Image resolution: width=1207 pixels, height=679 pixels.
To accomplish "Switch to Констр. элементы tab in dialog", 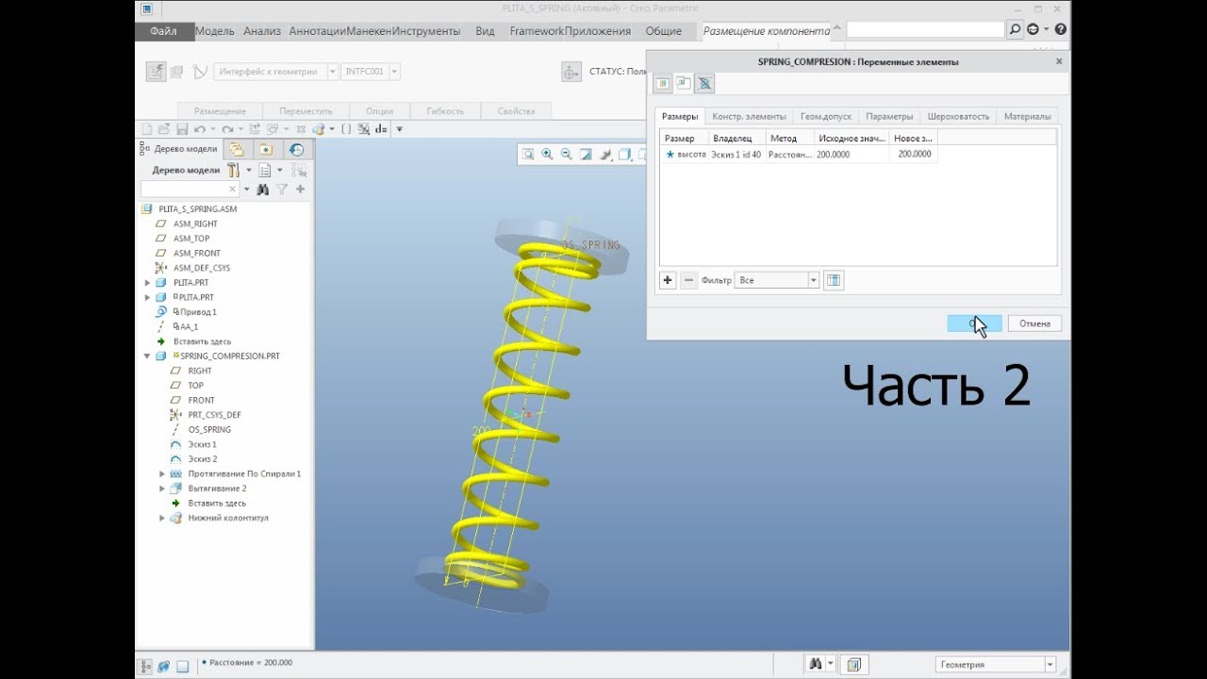I will click(x=749, y=116).
